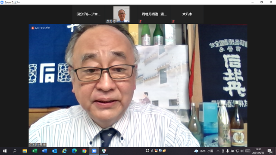Open the volume speaker control in tray
The image size is (276, 155).
(x=242, y=151)
